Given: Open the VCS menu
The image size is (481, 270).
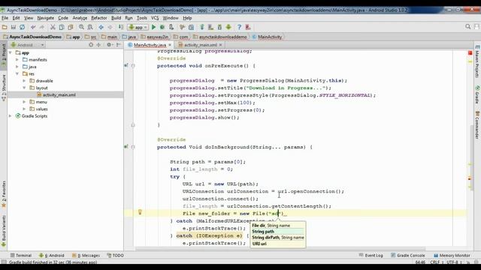Looking at the screenshot, I should [155, 18].
